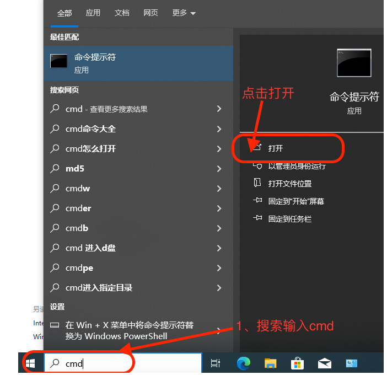
Task: Click the large 命令提示符 preview icon
Action: click(x=354, y=63)
